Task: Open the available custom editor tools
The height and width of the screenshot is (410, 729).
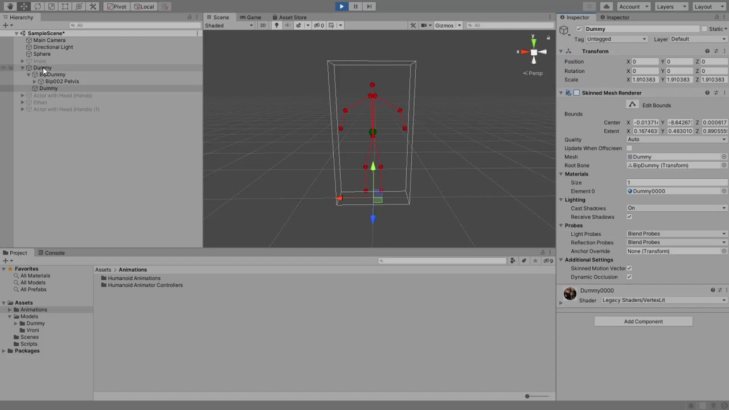Action: [93, 6]
